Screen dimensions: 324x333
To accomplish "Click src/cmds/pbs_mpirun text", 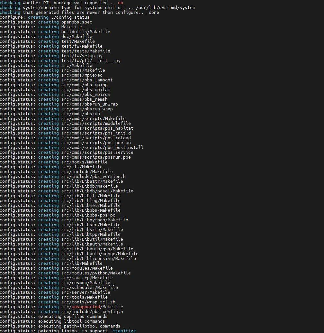I will pos(86,95).
